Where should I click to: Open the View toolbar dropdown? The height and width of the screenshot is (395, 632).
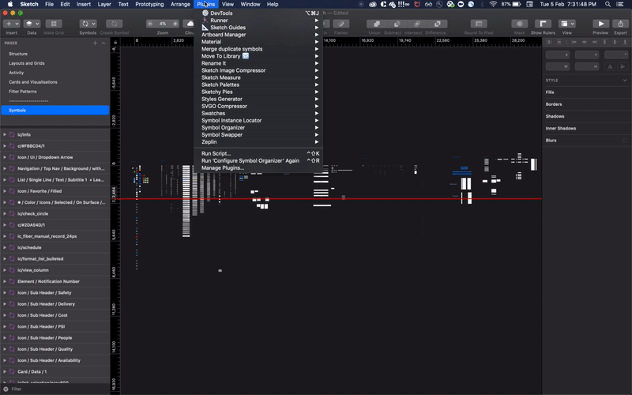567,24
